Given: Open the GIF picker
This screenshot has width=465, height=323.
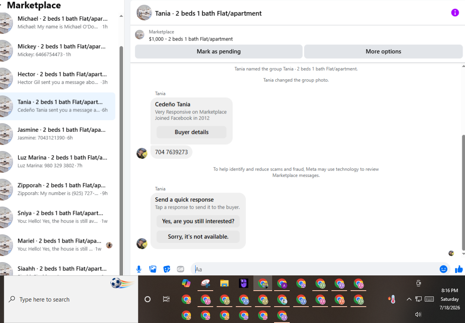Looking at the screenshot, I should click(181, 269).
